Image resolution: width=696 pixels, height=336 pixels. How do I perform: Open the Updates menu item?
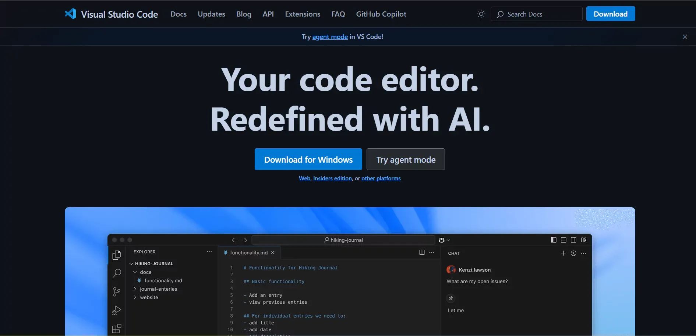point(212,14)
